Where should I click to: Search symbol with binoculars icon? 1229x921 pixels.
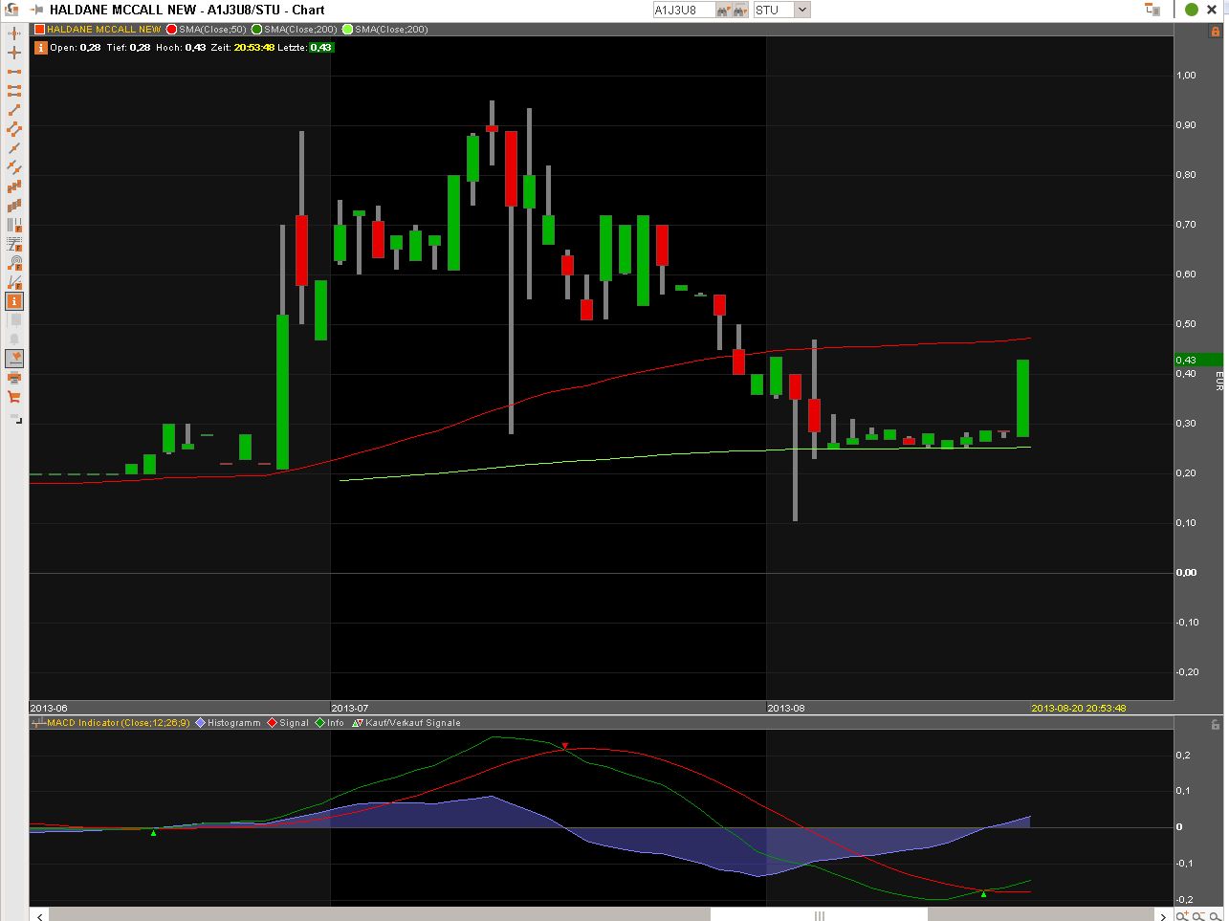(x=724, y=10)
